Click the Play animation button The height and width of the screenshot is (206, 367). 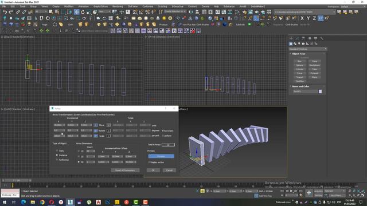(x=291, y=191)
